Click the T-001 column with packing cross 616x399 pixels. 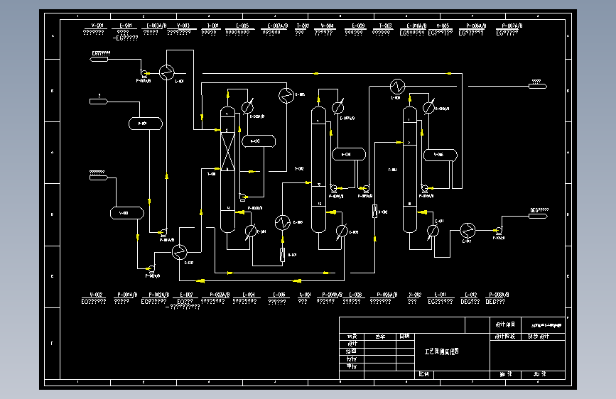(227, 170)
